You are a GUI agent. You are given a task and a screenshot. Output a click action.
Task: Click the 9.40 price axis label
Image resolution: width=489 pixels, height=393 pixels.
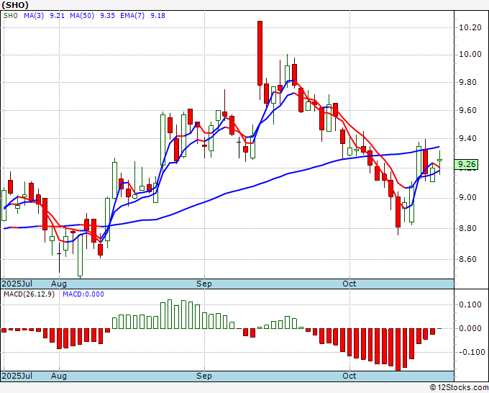468,138
